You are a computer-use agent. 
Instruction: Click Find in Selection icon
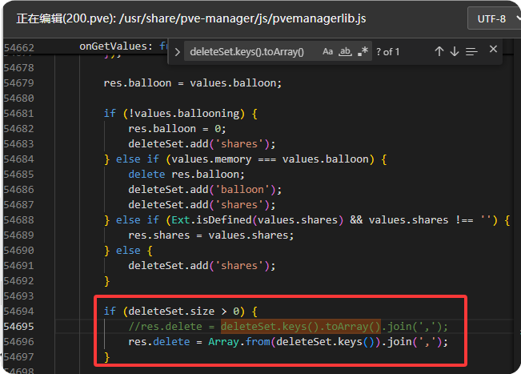tap(471, 52)
